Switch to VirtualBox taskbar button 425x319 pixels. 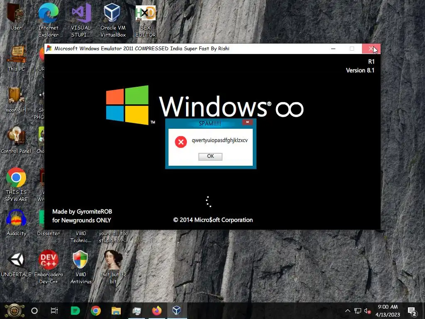click(177, 311)
